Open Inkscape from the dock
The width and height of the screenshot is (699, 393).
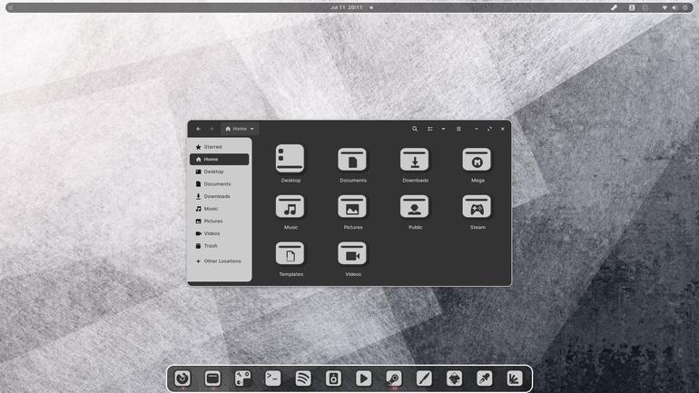tap(454, 378)
